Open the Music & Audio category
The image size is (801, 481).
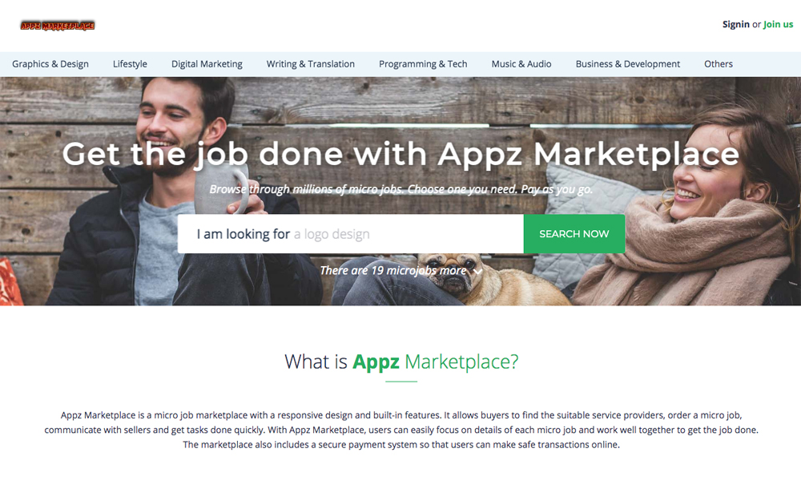click(x=521, y=64)
